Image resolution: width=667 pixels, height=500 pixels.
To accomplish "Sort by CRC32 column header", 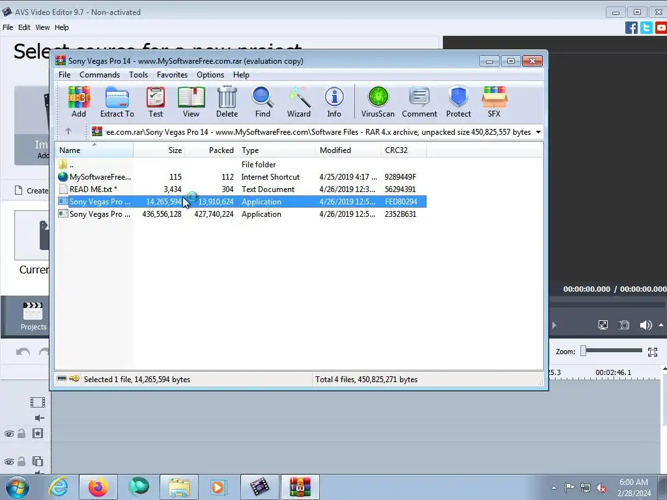I will point(404,150).
